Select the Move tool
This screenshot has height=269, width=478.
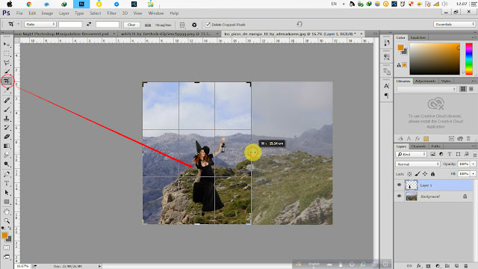7,45
